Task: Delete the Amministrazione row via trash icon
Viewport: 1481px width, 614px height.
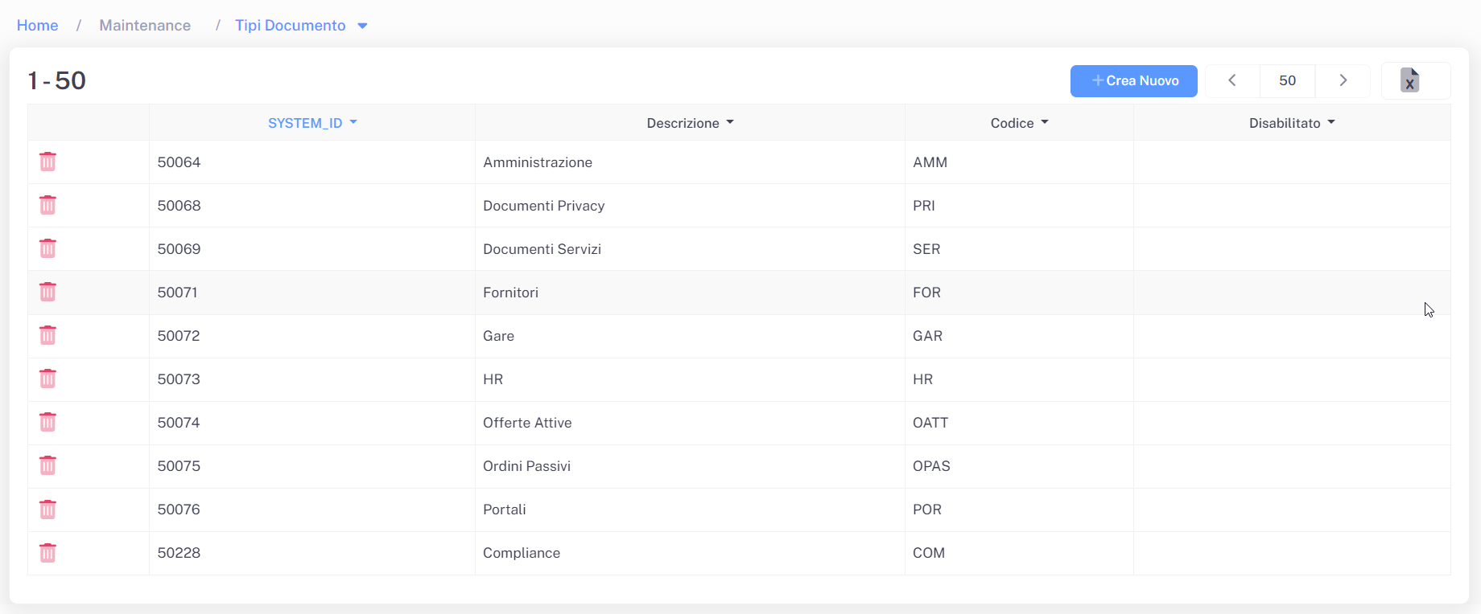Action: (47, 162)
